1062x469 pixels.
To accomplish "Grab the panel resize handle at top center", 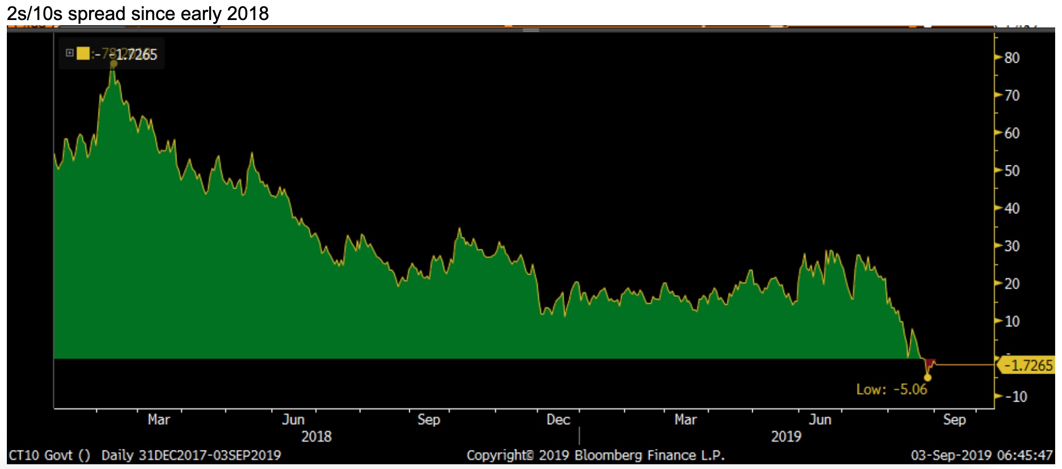I will point(530,30).
